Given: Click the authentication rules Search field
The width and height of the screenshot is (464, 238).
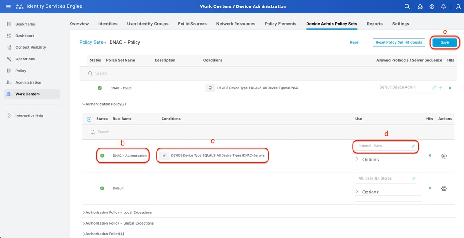Looking at the screenshot, I should coord(268,132).
